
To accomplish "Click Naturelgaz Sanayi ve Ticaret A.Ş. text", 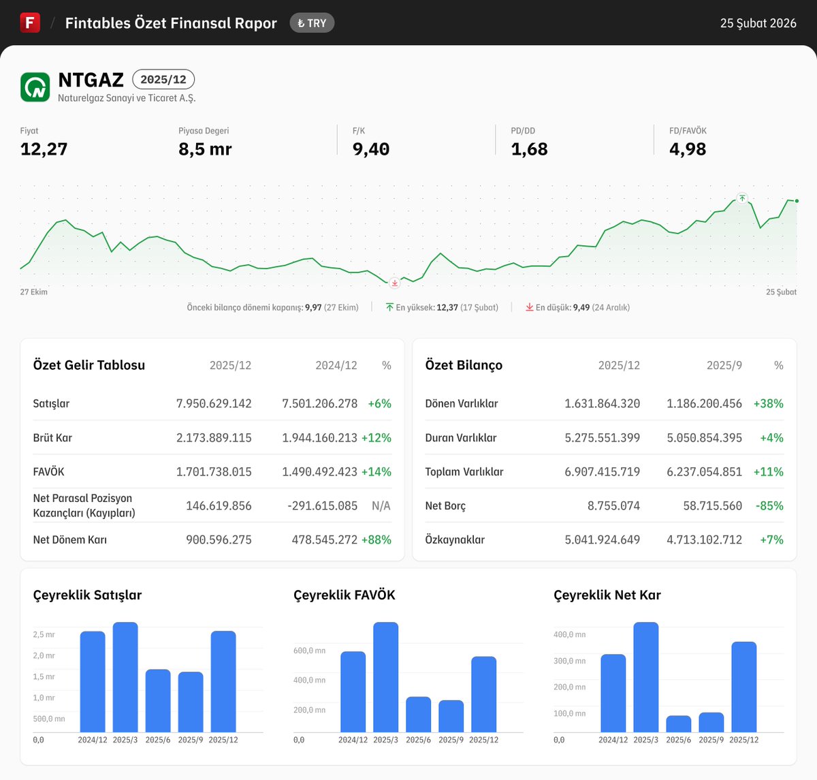I will [x=127, y=98].
